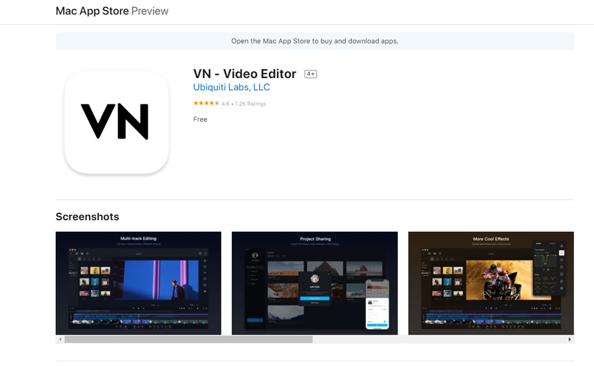The width and height of the screenshot is (594, 366).
Task: Click the 4+ age rating badge
Action: [311, 74]
